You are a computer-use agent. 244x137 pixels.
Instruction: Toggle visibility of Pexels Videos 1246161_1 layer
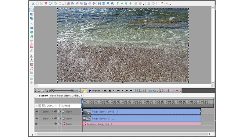pos(36,111)
